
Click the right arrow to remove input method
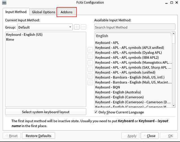(x=90, y=57)
